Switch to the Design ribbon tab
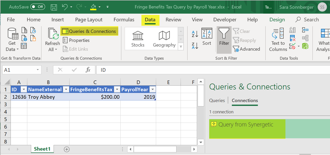The width and height of the screenshot is (330, 155). (x=277, y=20)
